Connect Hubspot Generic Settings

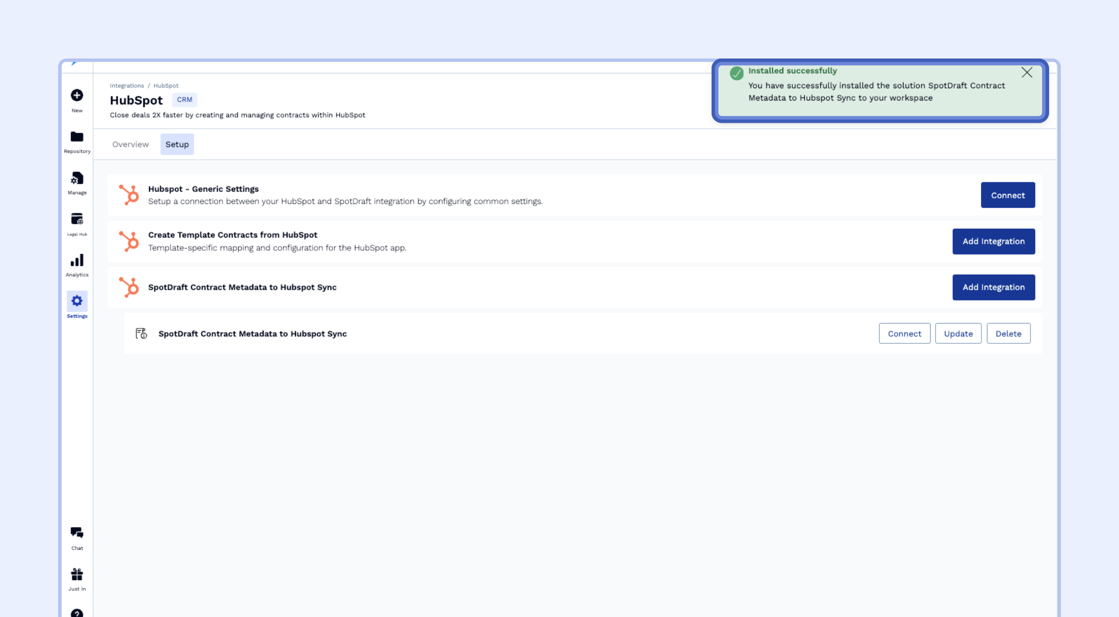click(x=1008, y=195)
